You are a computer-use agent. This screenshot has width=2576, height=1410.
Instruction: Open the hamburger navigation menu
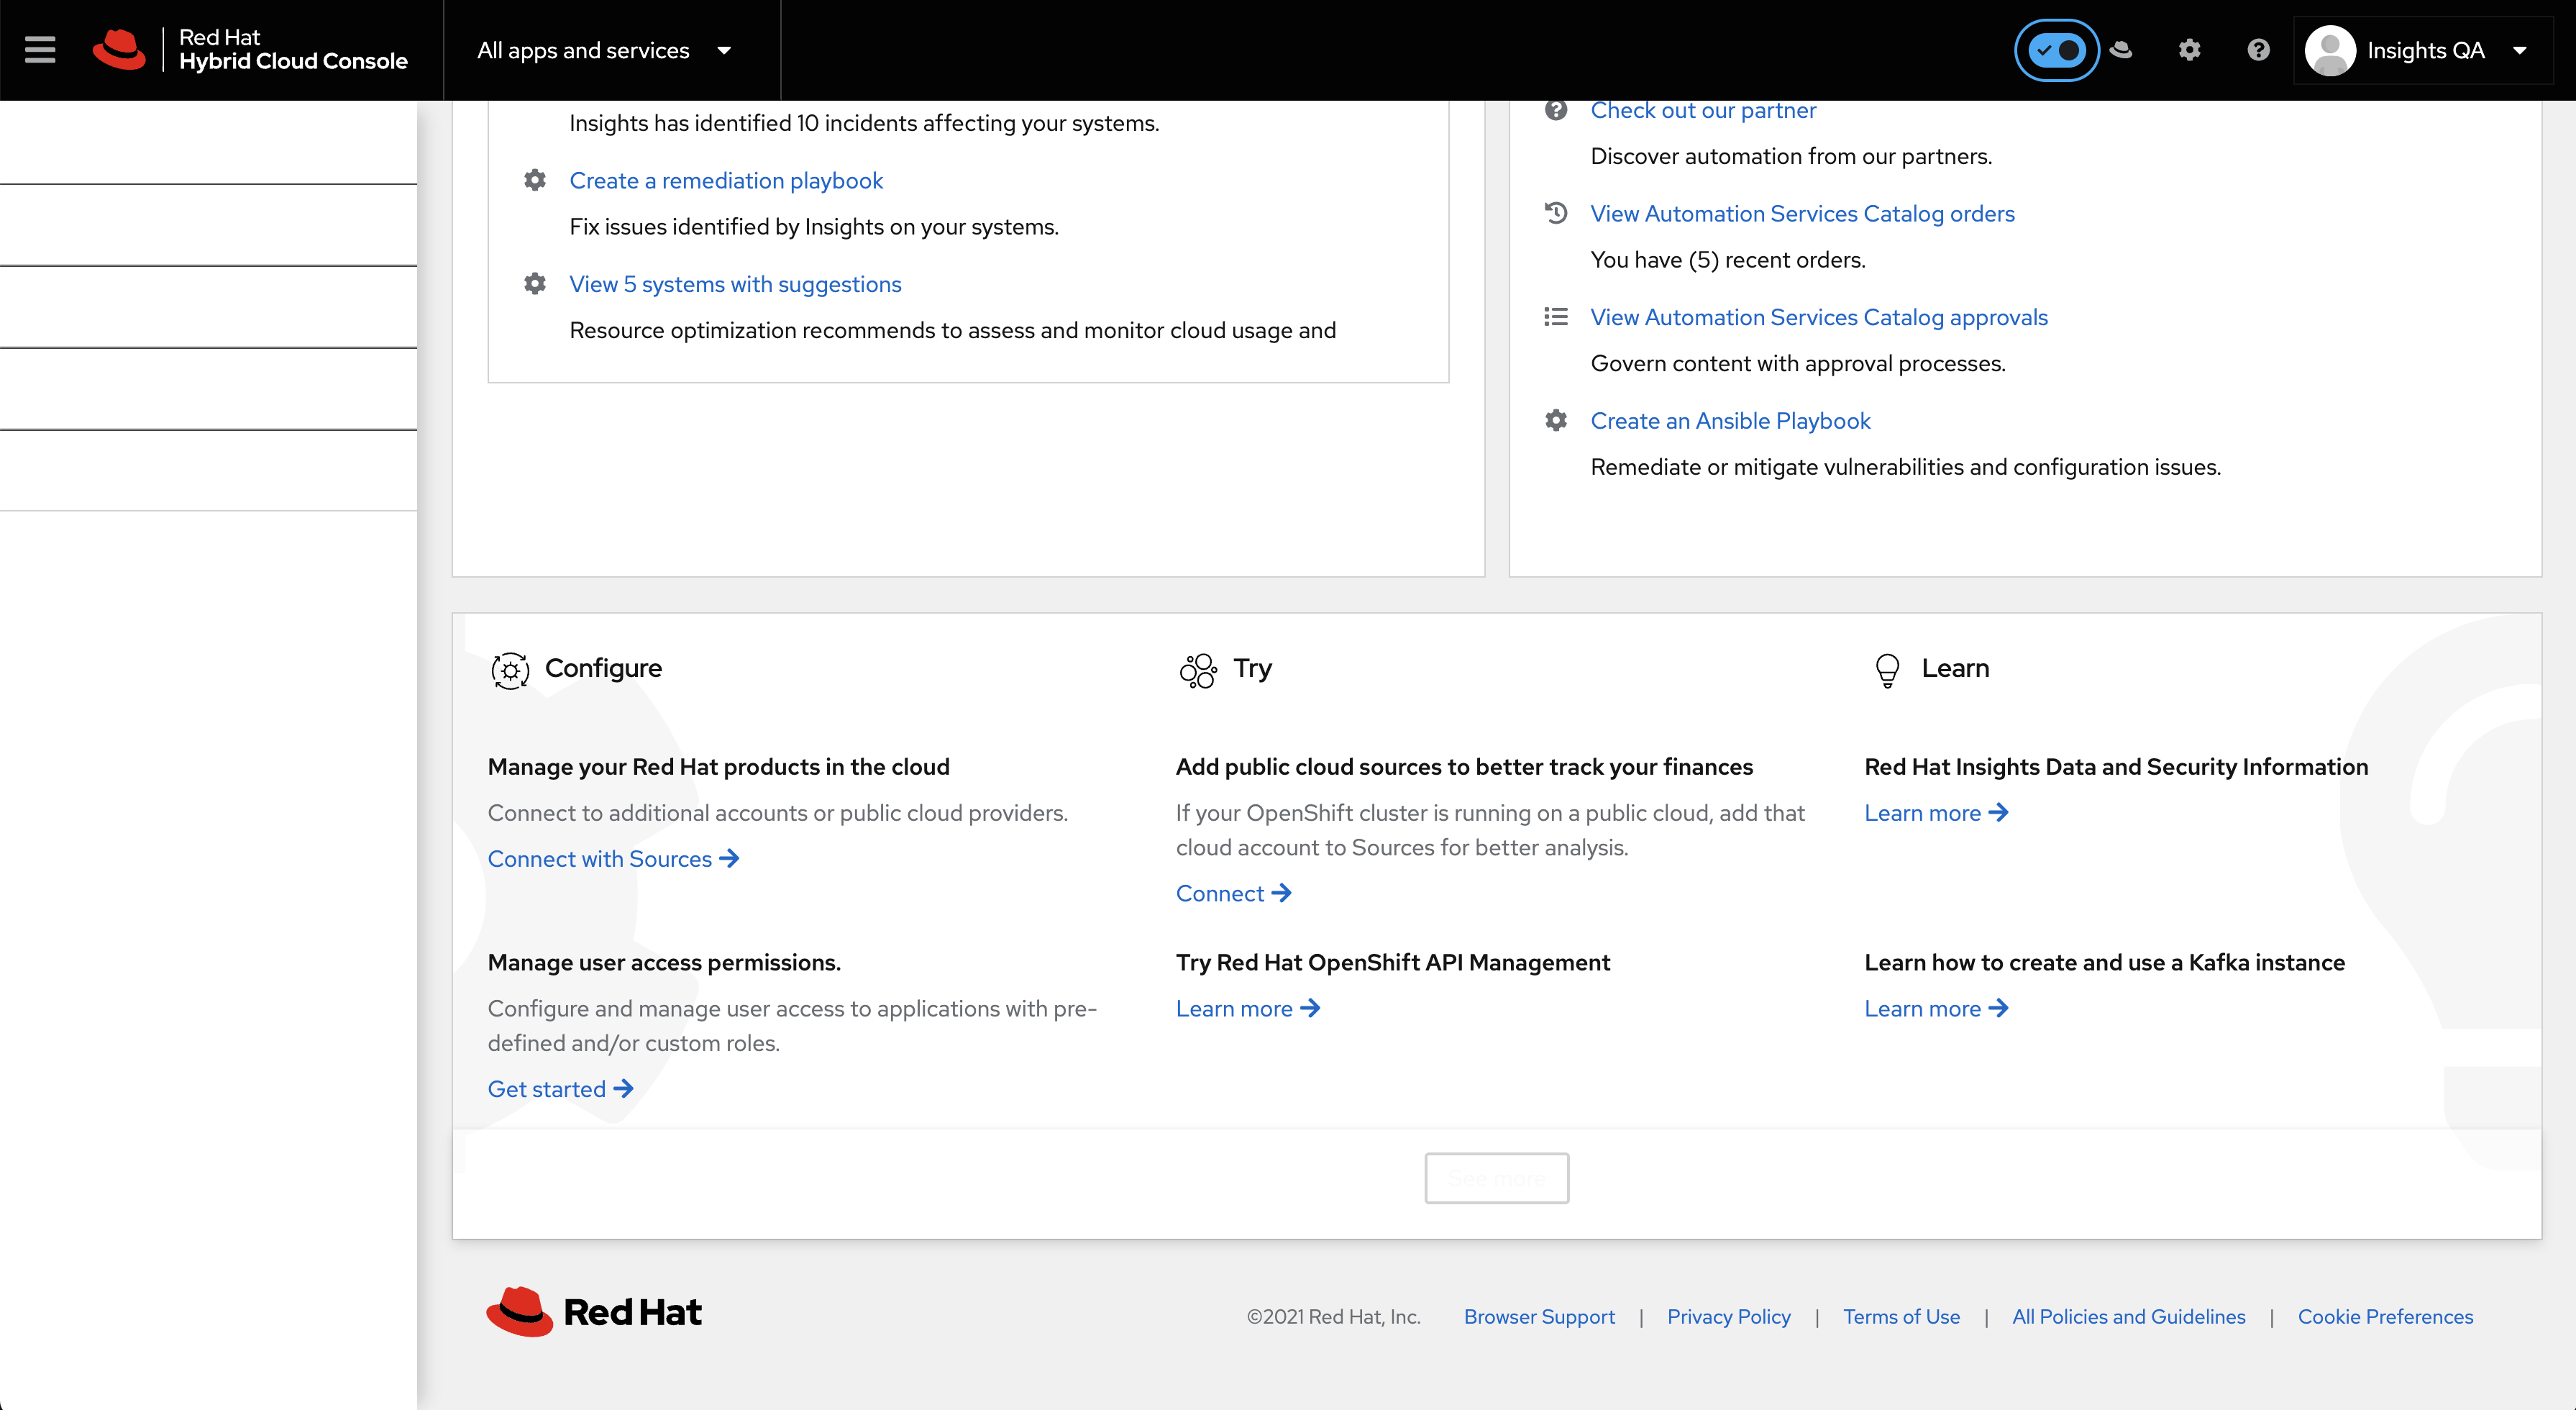pos(40,50)
